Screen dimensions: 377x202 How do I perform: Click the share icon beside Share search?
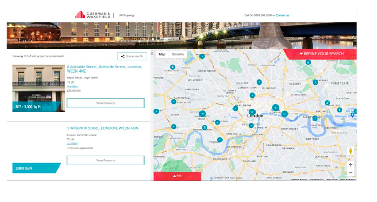123,56
